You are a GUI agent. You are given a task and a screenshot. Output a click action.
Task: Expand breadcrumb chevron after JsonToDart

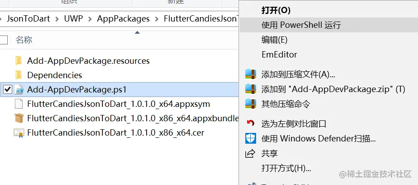[x=57, y=19]
